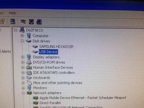Click the Apple Mobile Device Ethernet icon
Viewport: 144px width, 108px height.
[36, 98]
